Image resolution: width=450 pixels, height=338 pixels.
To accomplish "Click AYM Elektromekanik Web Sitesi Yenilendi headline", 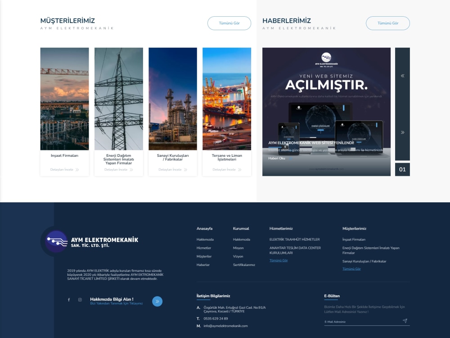I will pyautogui.click(x=311, y=143).
